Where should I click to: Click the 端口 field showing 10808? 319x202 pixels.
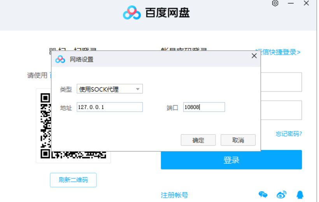click(x=204, y=107)
